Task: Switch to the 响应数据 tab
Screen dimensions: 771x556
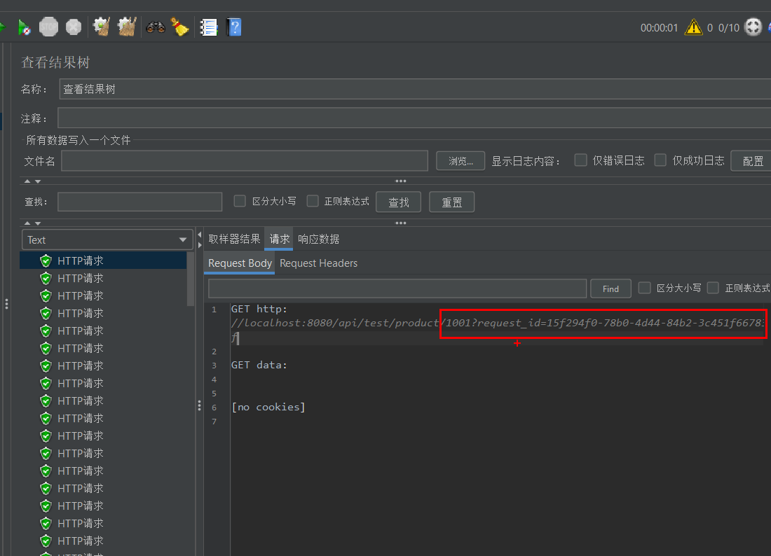Action: [x=318, y=239]
